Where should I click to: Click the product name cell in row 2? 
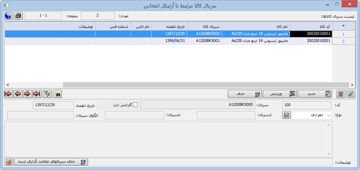[256, 41]
